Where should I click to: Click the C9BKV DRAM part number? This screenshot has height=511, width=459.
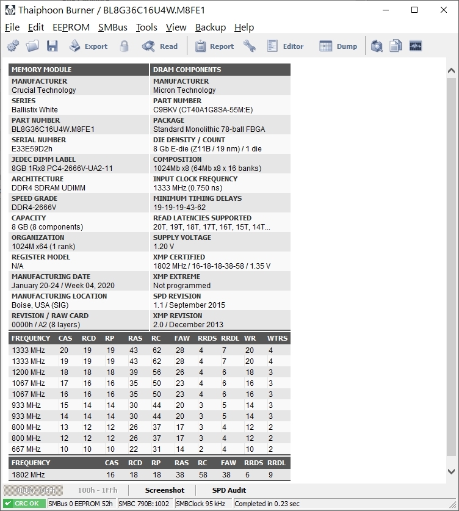click(203, 110)
